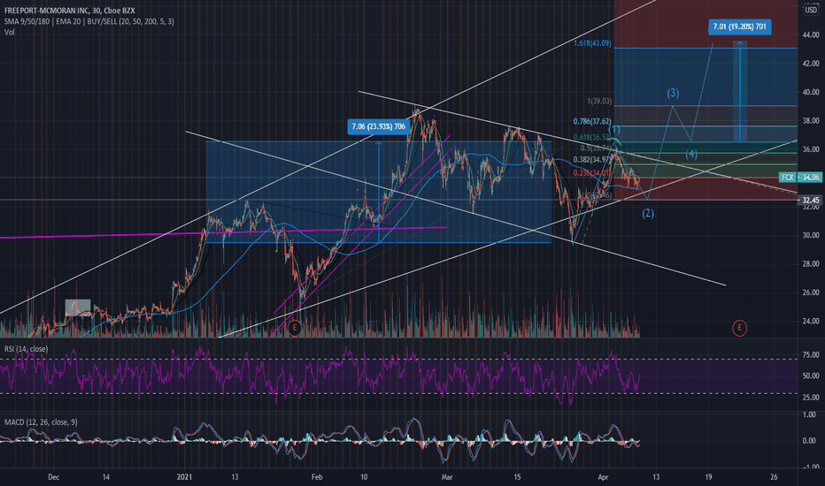Open the MACD (12, 26, close, 9) legend
Screen dimensions: 825x486
41,421
